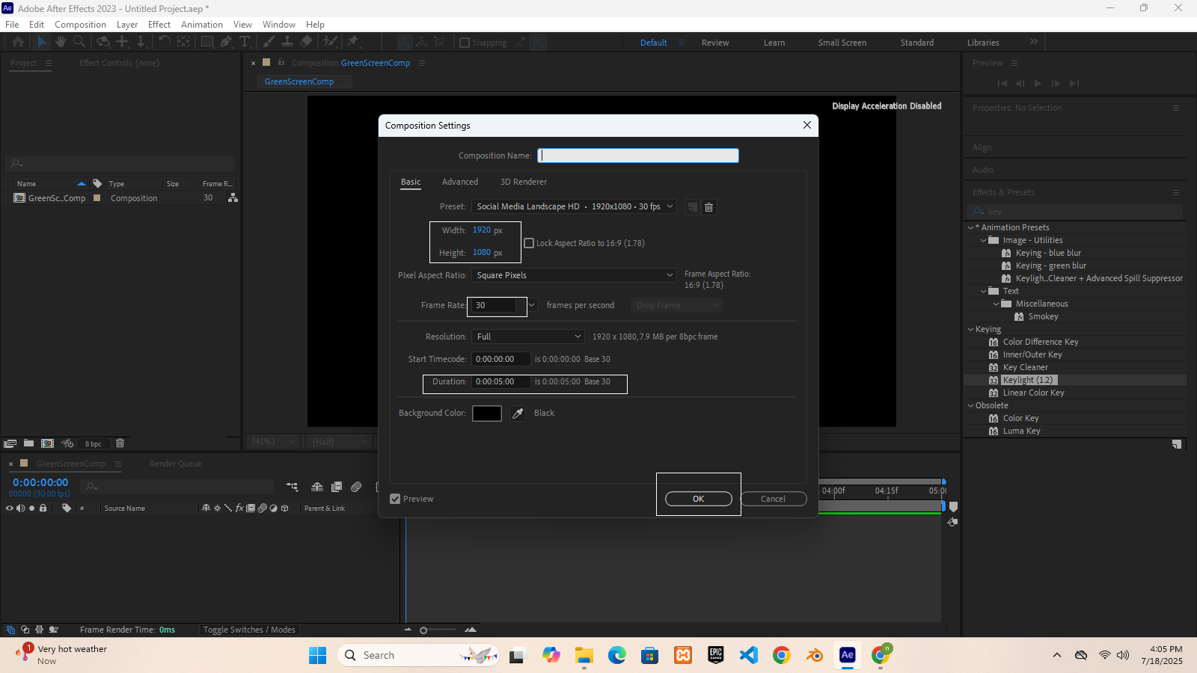Screen dimensions: 1197x673
Task: Collapse the Obsolete effects group
Action: coord(971,405)
